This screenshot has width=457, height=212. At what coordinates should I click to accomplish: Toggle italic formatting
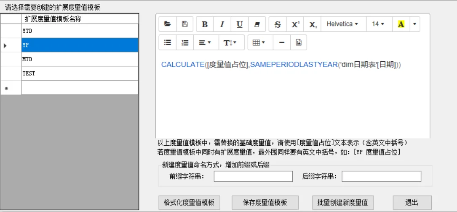point(222,24)
